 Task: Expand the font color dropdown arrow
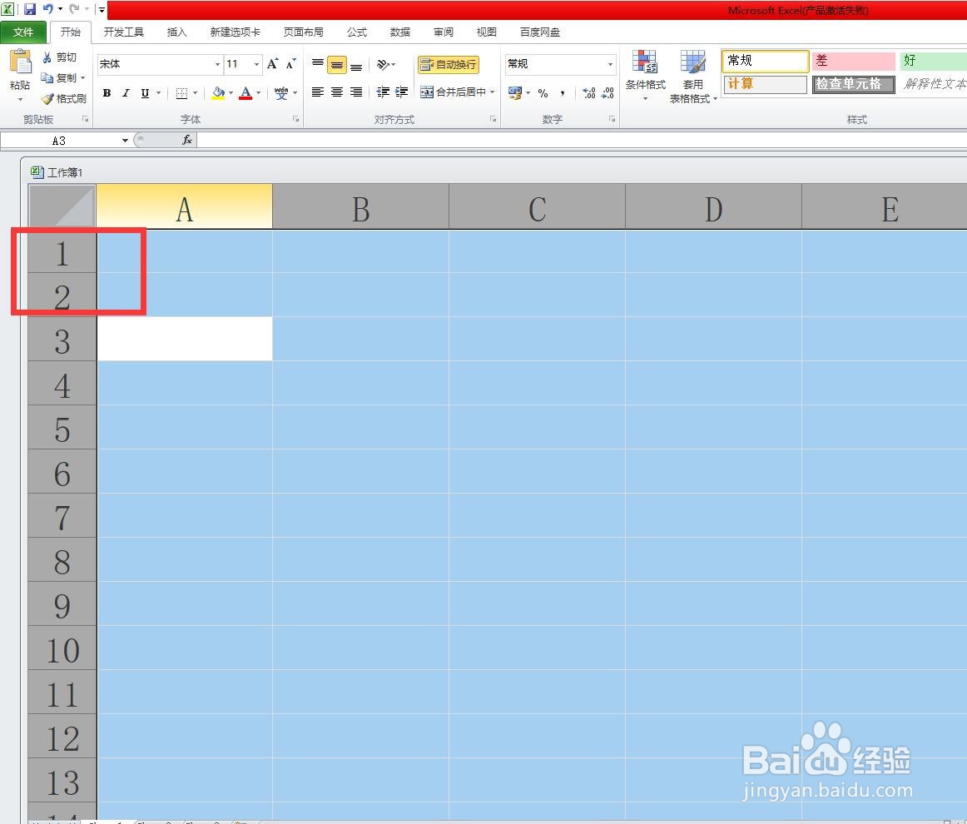pos(259,93)
